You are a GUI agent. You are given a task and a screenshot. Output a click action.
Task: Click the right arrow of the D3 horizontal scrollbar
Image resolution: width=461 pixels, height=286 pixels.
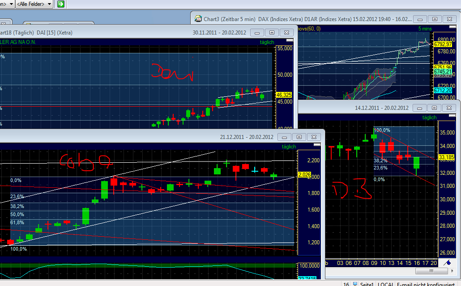click(452, 271)
